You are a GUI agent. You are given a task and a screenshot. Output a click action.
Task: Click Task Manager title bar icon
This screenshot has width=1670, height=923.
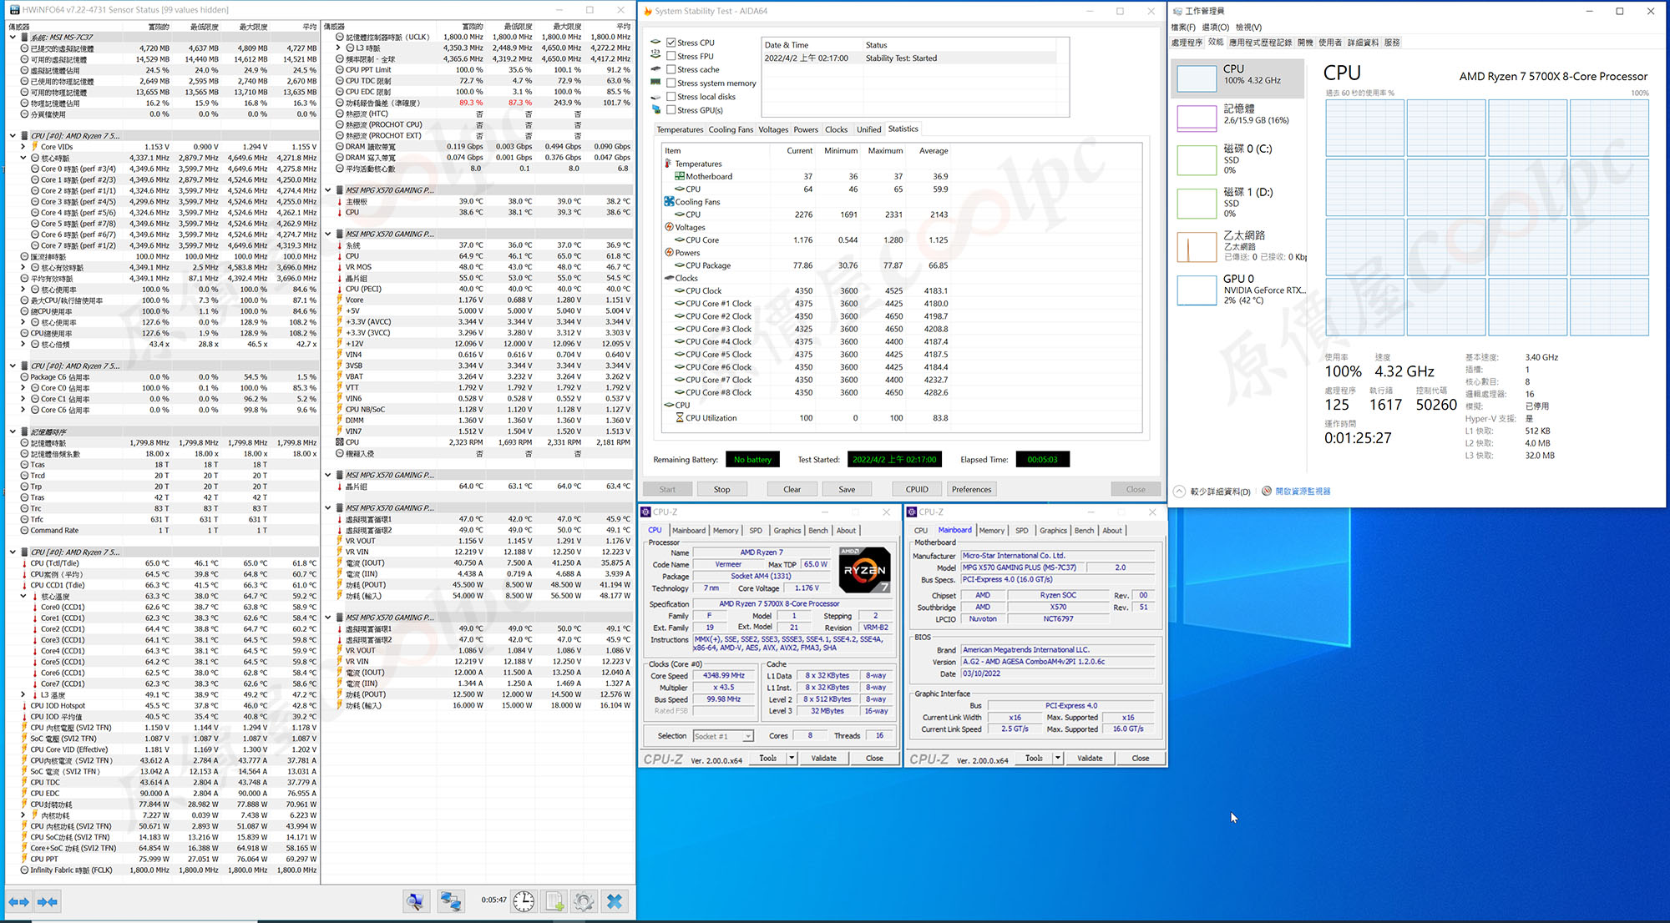(1177, 11)
